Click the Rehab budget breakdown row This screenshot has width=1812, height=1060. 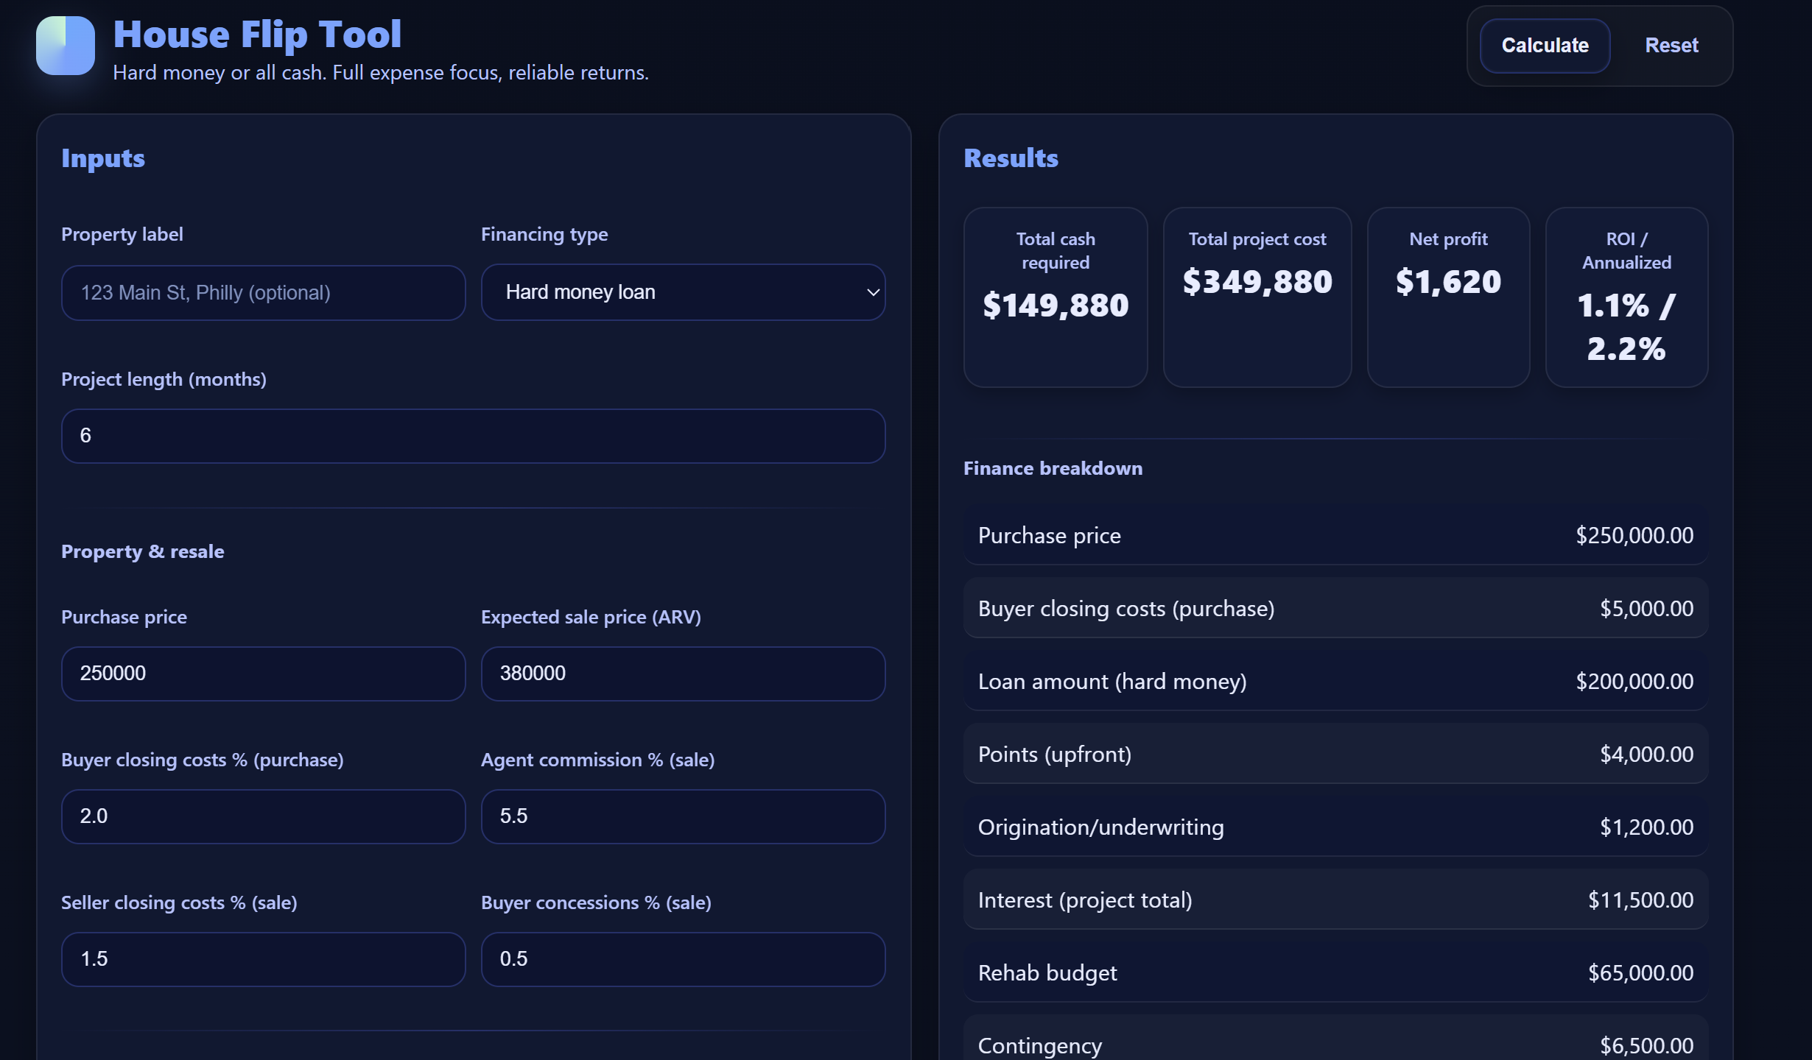tap(1335, 973)
